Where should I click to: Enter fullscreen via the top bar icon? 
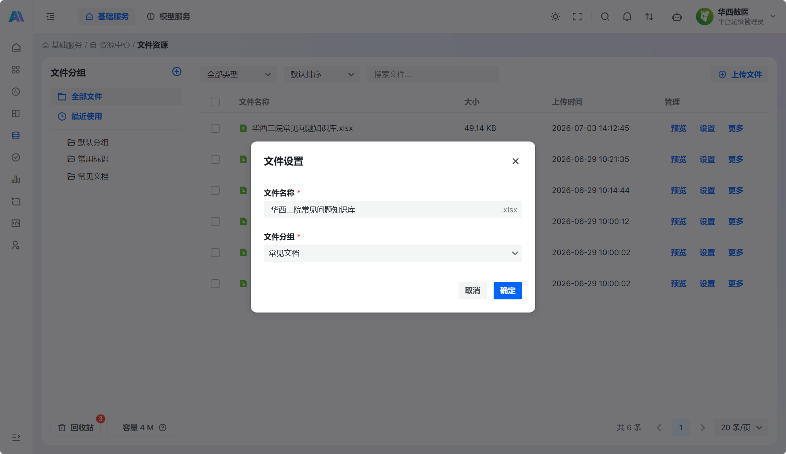[x=577, y=16]
